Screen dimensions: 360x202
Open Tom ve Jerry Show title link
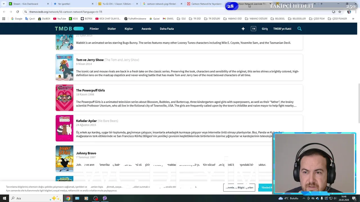pyautogui.click(x=90, y=60)
